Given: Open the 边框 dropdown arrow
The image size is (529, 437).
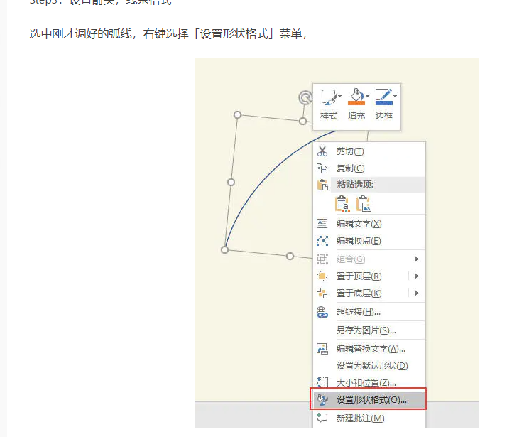Looking at the screenshot, I should [x=395, y=96].
